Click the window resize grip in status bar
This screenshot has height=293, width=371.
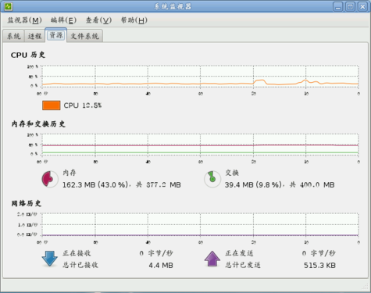click(x=365, y=286)
